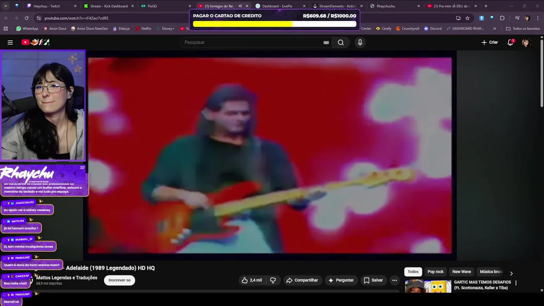This screenshot has width=544, height=306.
Task: Go back in browser history
Action: tap(6, 18)
